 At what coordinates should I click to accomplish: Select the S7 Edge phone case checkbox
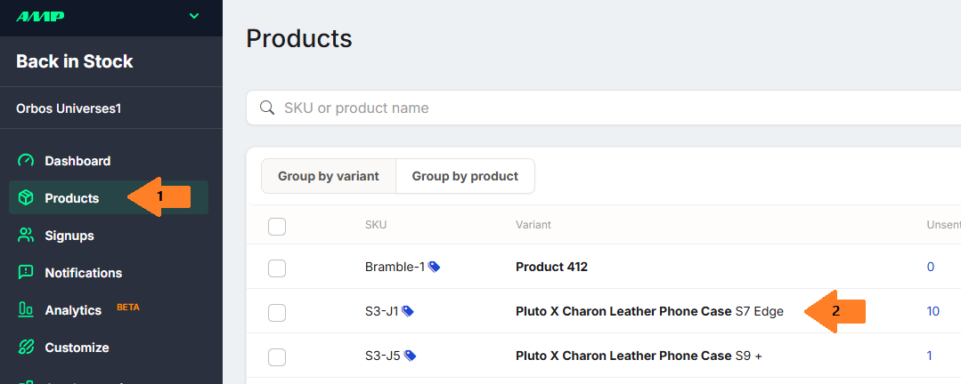click(277, 312)
